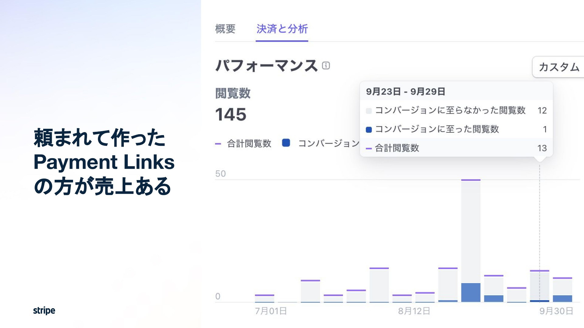Click the blue コンバージョン legend square
Screen dimensions: 584x328
(286, 143)
